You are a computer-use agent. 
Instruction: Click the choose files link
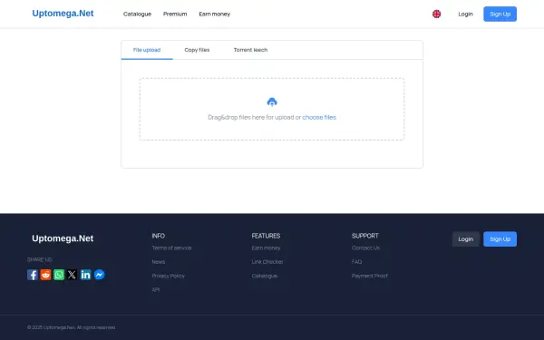(319, 117)
